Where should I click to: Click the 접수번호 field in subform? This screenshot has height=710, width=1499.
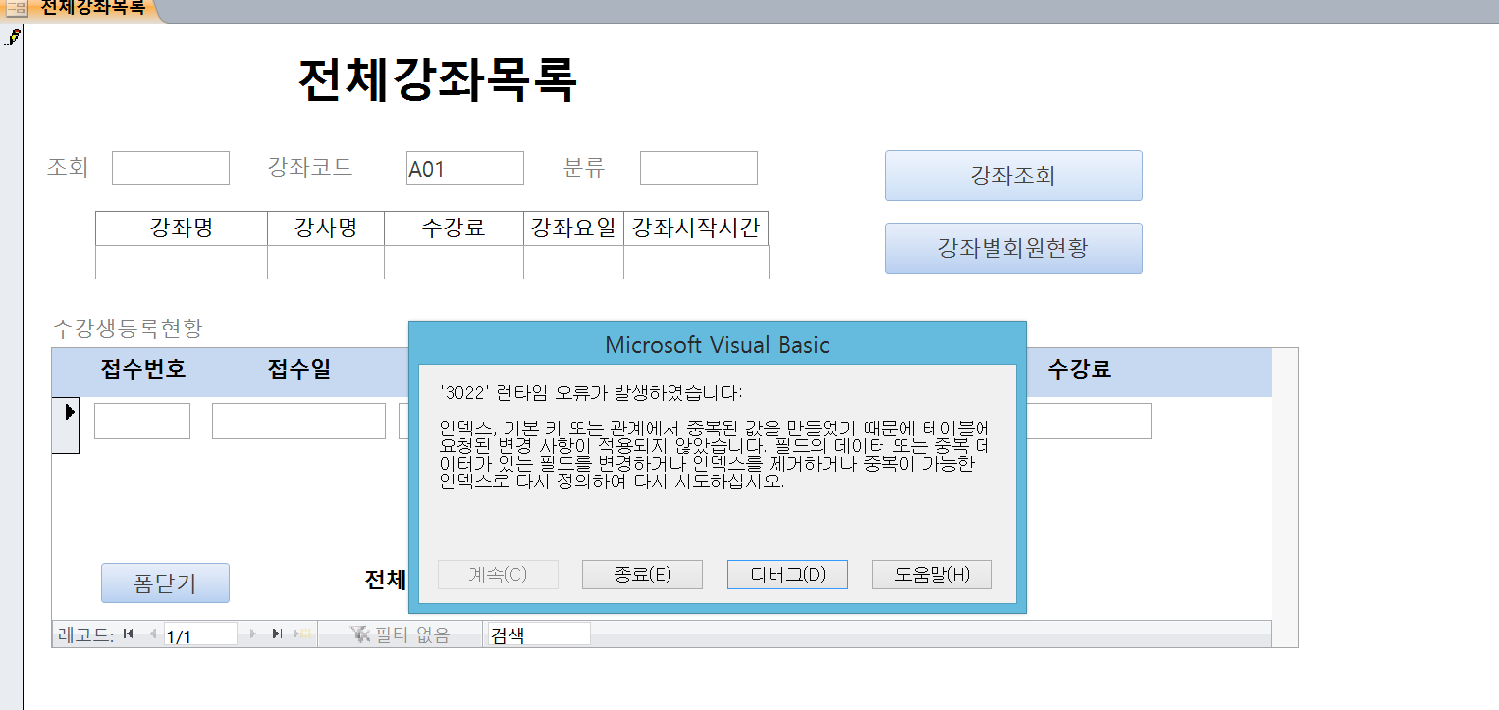[x=142, y=422]
